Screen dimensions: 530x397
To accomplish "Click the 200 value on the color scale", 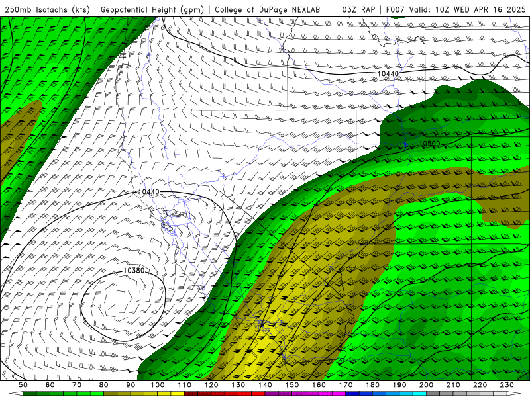I will [x=426, y=385].
